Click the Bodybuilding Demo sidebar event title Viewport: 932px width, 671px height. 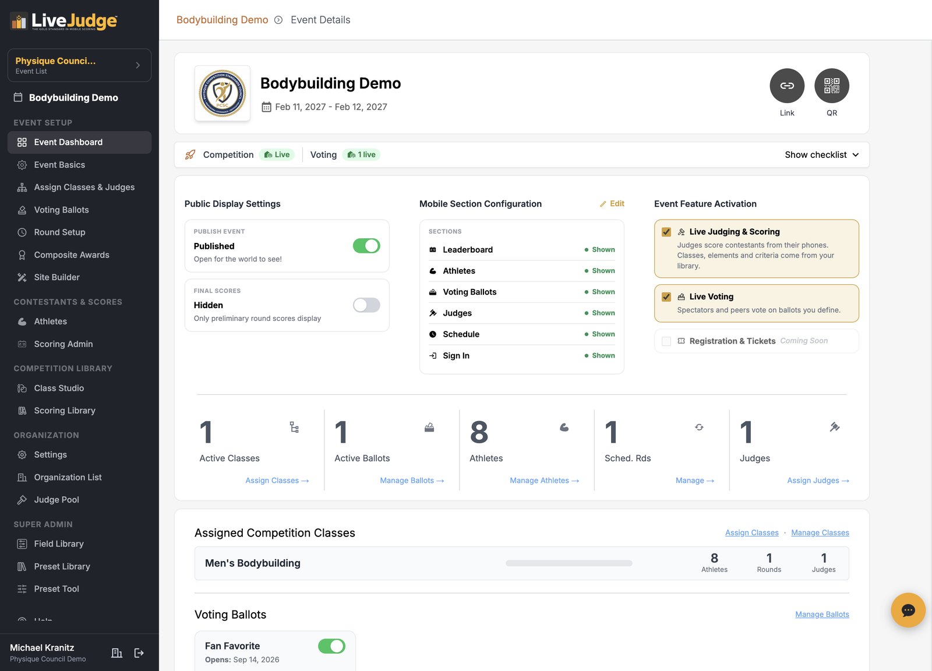point(73,98)
